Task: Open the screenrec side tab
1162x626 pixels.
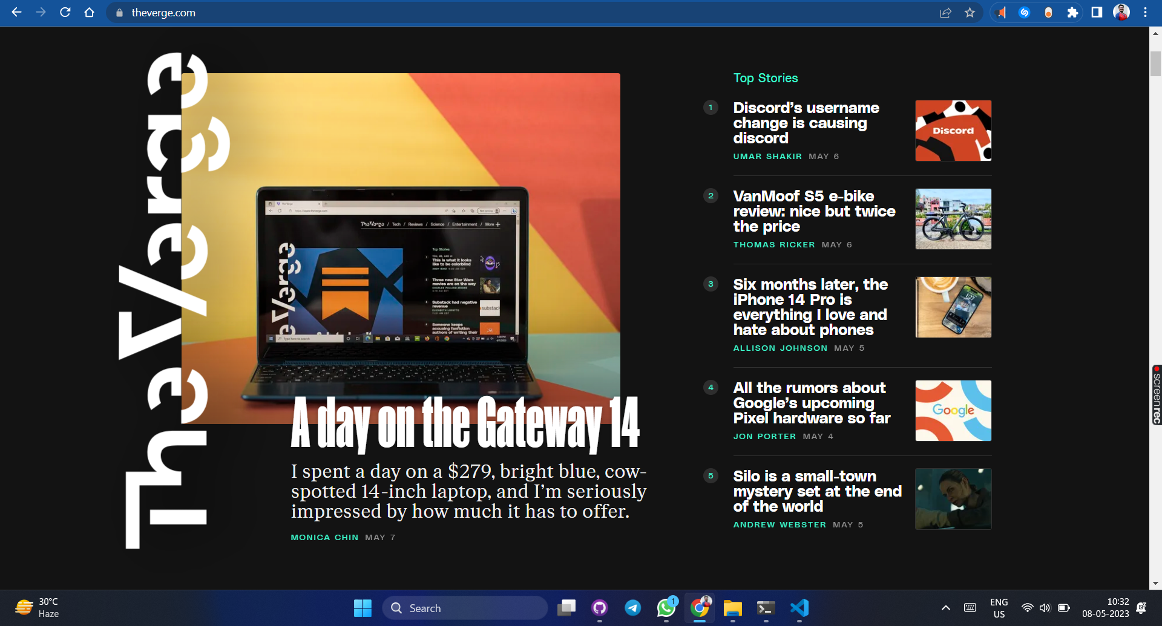Action: pos(1157,395)
